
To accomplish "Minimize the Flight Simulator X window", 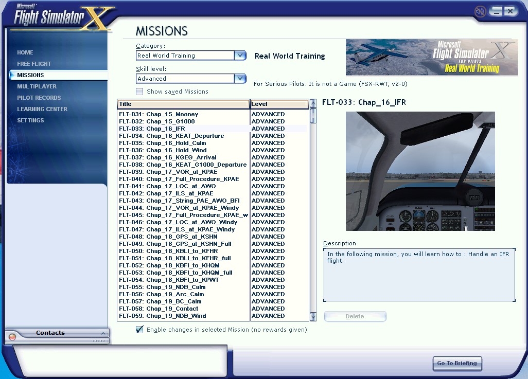I will (496, 11).
